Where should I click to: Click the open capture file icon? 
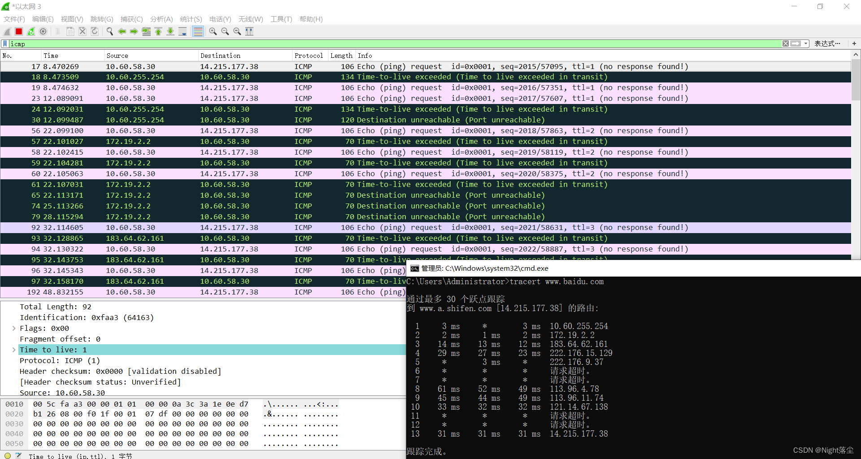coord(58,31)
